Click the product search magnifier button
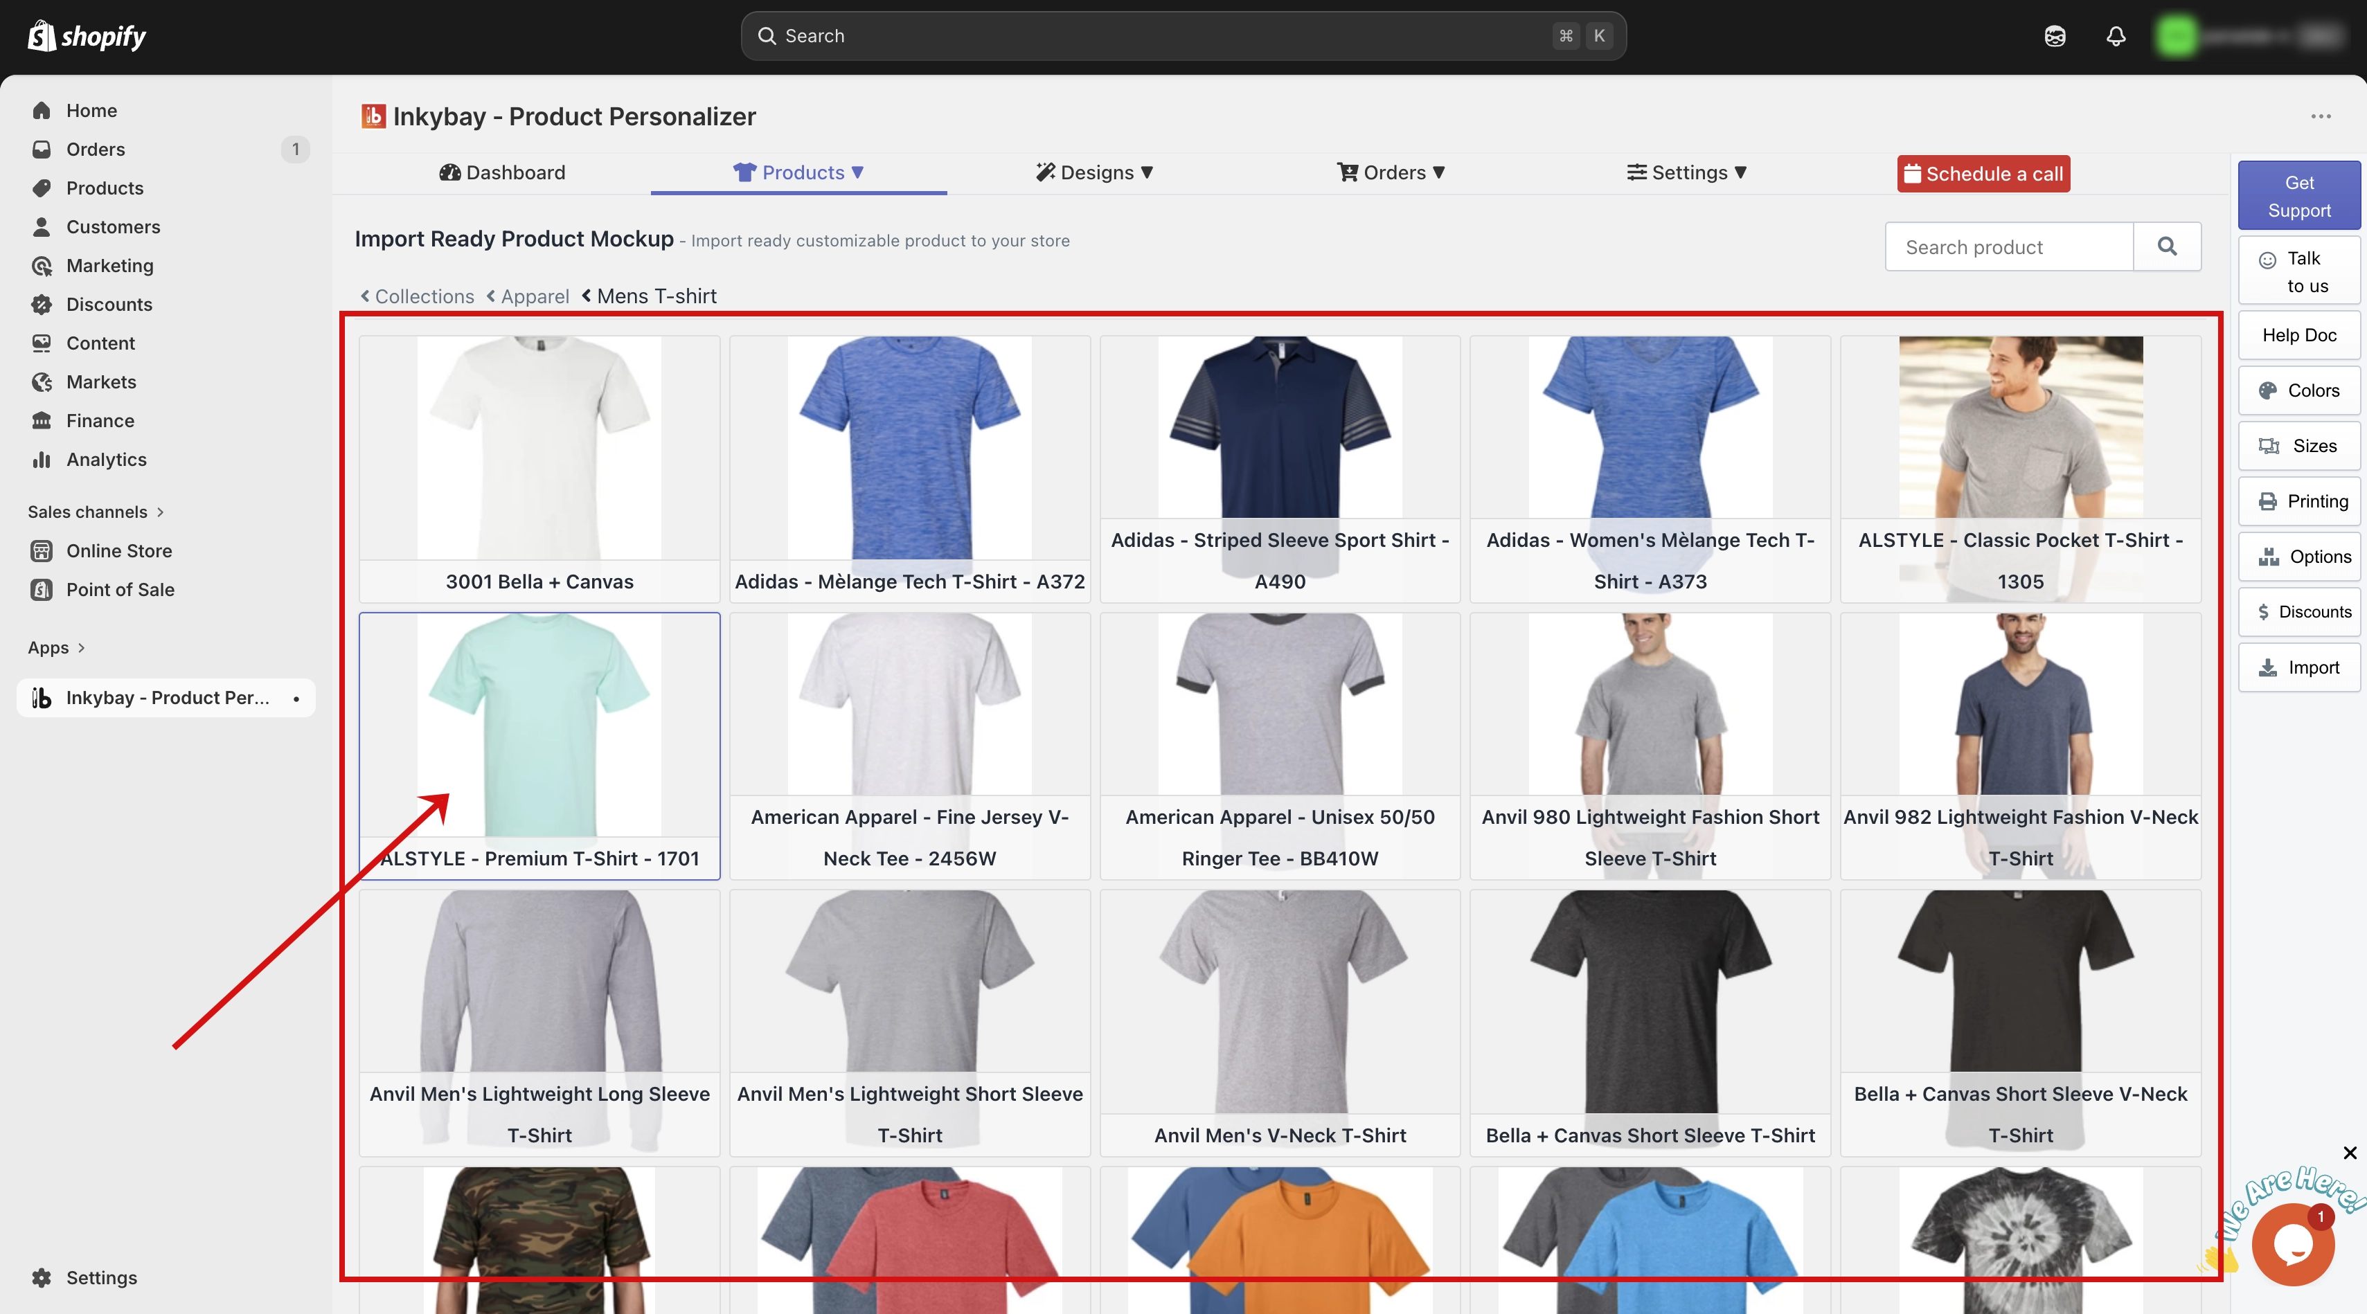The width and height of the screenshot is (2367, 1314). (x=2167, y=246)
